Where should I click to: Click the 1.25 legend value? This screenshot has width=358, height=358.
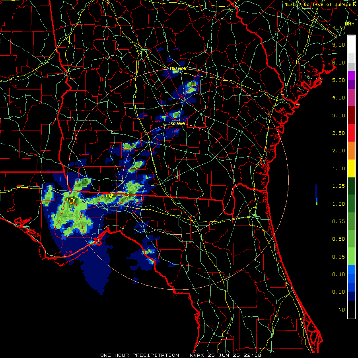[x=339, y=186]
